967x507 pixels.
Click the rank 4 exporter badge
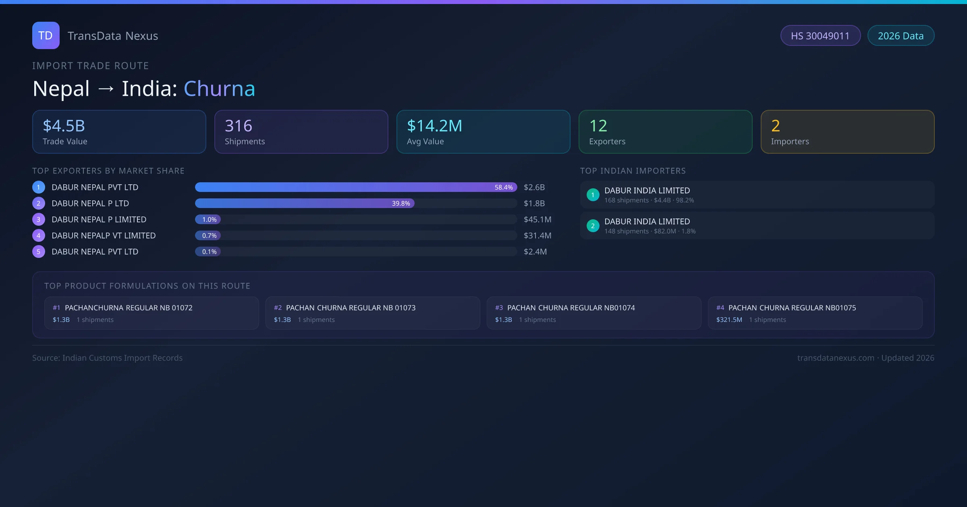39,235
